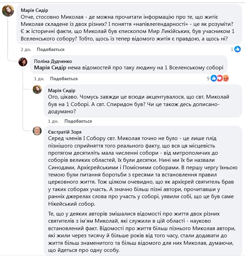Like Марія Сидір's reply about свт. Спиридон
This screenshot has width=245, height=258.
pos(78,121)
